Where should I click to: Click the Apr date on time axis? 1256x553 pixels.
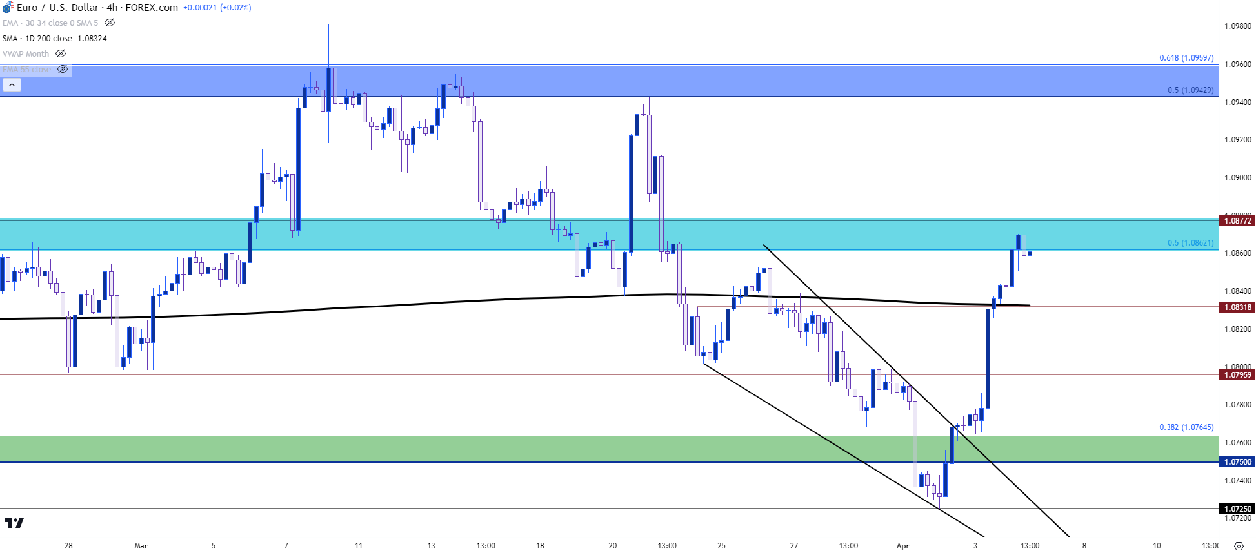click(902, 546)
